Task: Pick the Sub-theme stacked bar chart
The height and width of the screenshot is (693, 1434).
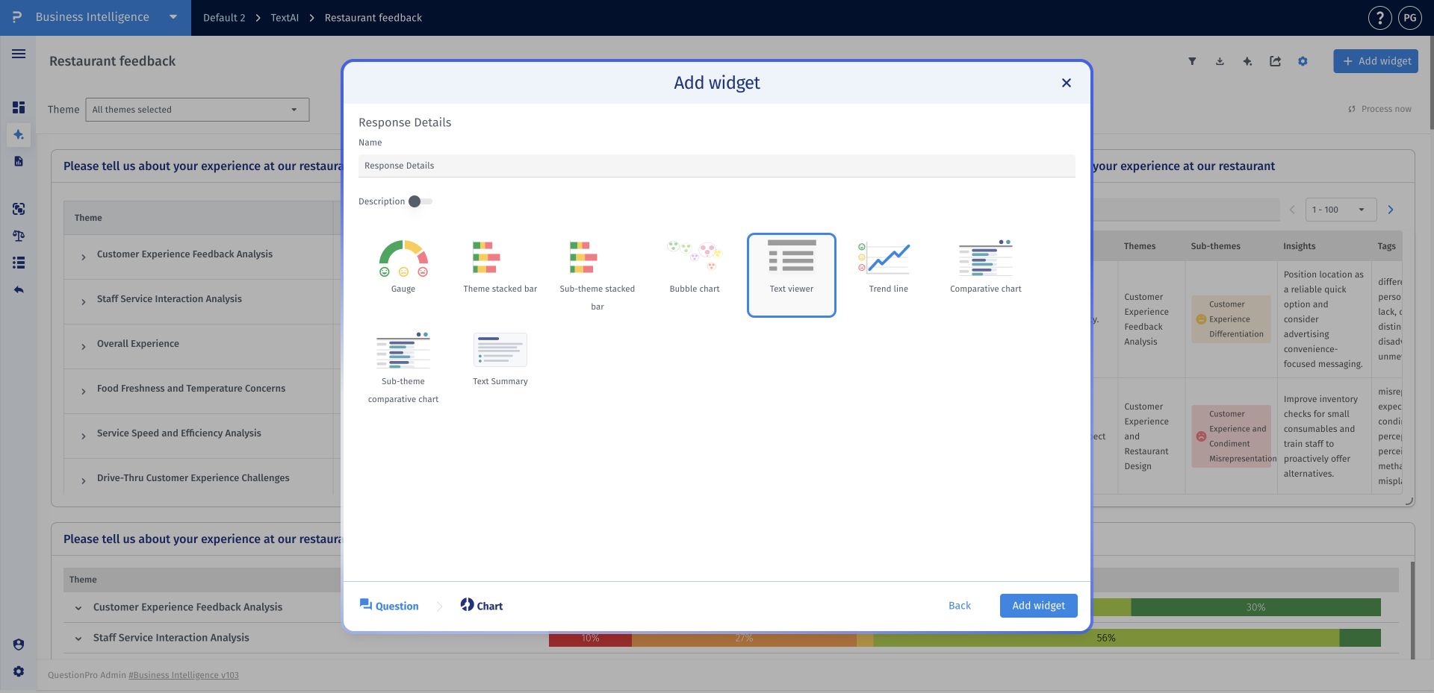Action: pos(597,275)
